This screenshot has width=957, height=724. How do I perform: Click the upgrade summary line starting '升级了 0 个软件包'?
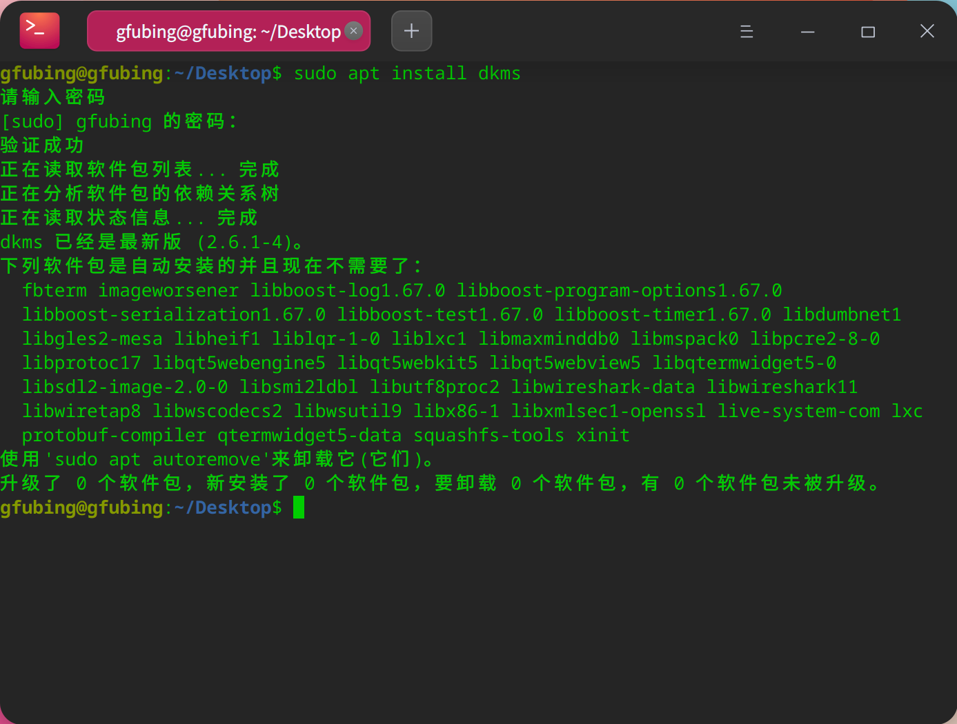pos(442,483)
